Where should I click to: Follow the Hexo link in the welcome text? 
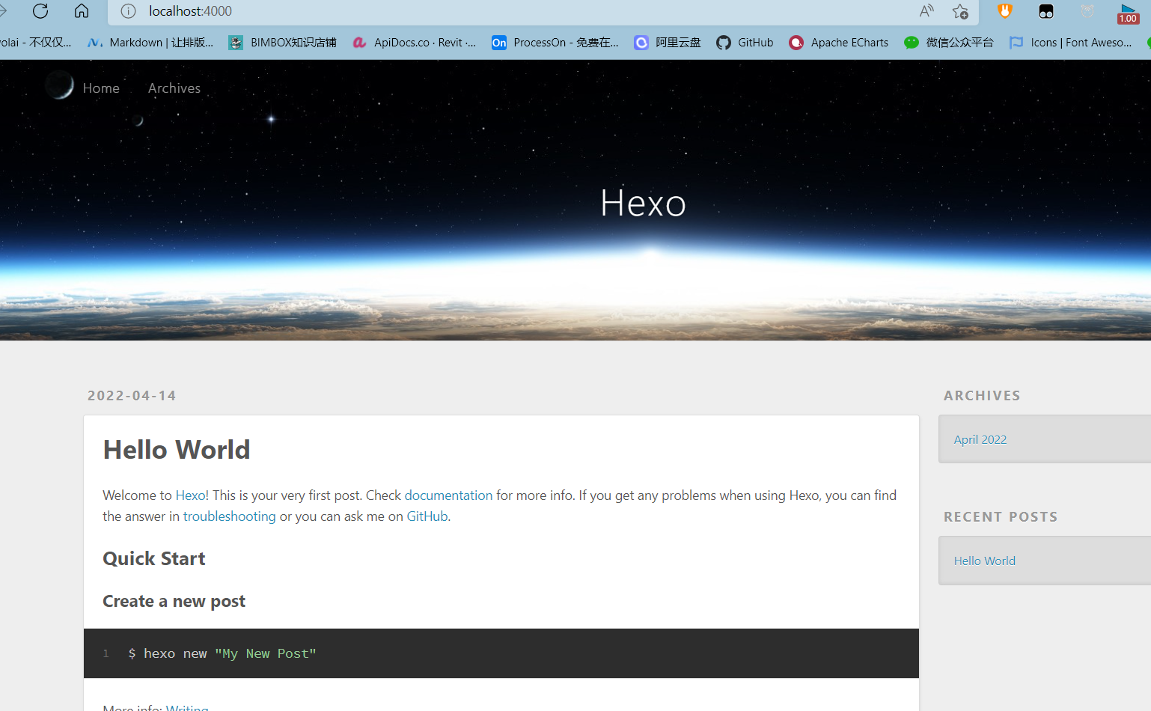pos(190,495)
